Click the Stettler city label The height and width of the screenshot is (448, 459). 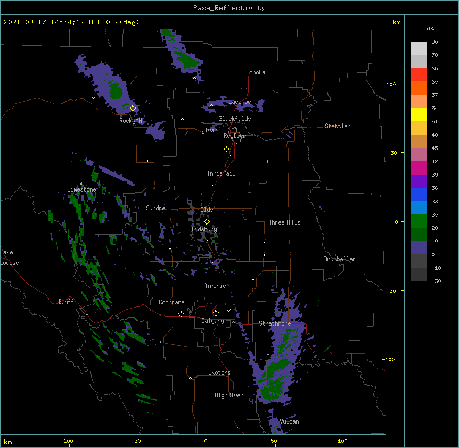point(338,126)
